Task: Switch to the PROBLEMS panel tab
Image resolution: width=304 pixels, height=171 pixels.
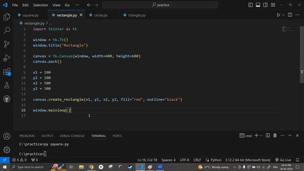Action: click(27, 136)
